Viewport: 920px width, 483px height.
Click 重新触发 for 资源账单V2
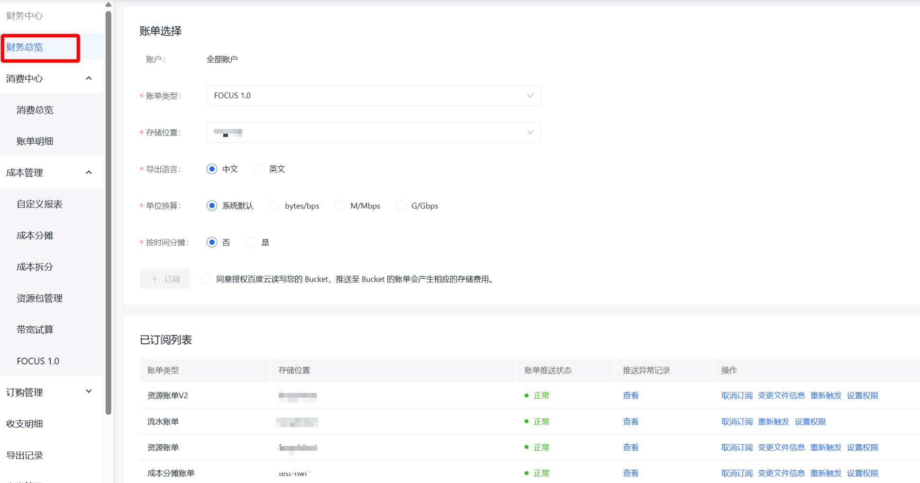point(826,395)
